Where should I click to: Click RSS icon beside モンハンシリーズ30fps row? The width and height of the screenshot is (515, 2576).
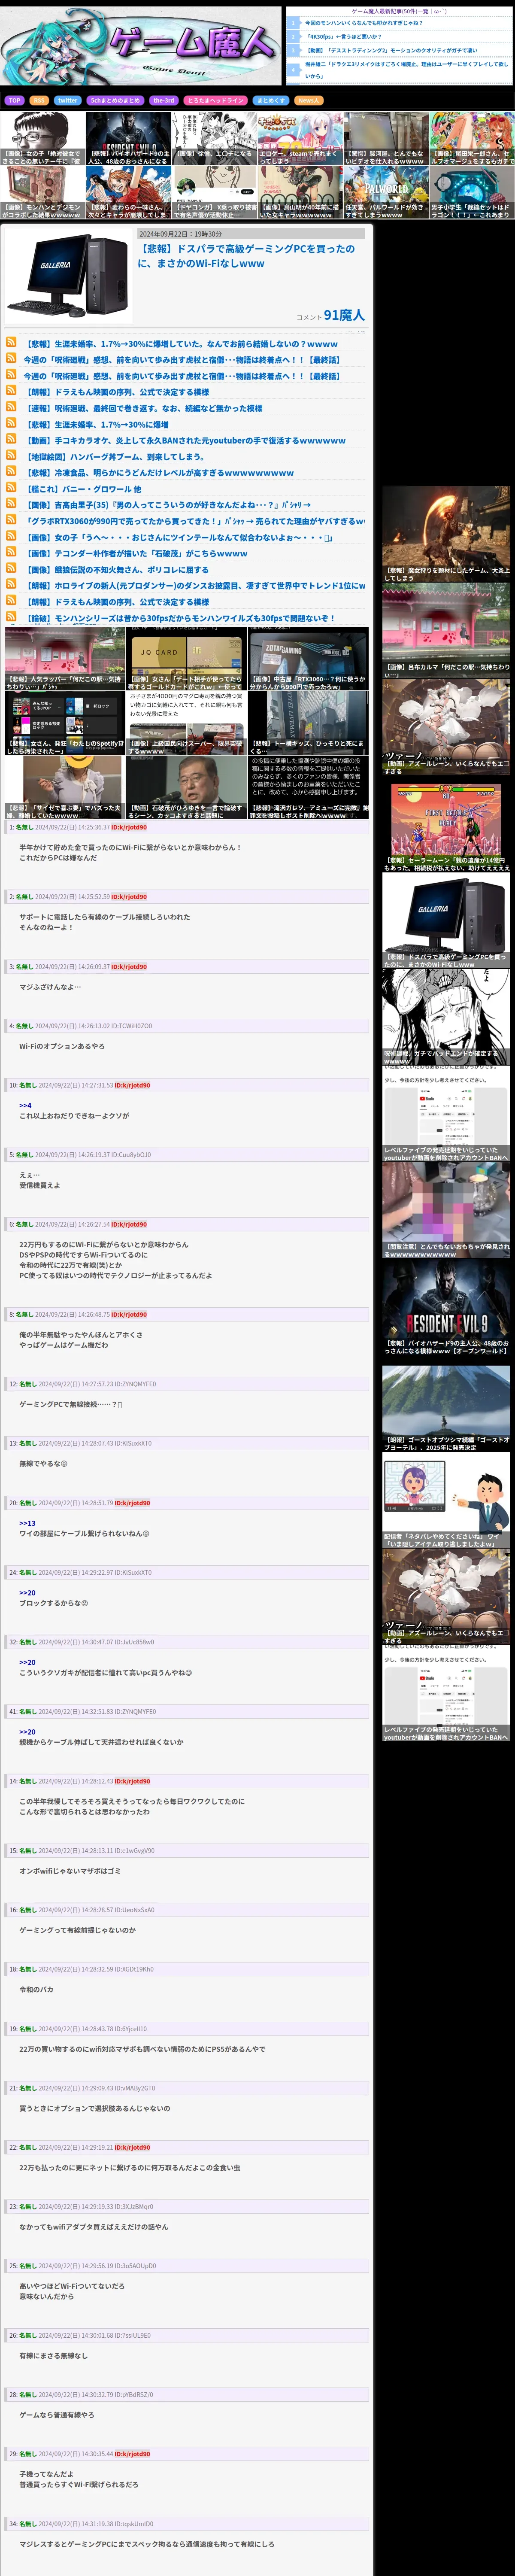click(11, 617)
